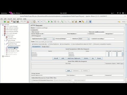Click the Copy toolbar icon
This screenshot has height=95, width=127.
(31, 22)
